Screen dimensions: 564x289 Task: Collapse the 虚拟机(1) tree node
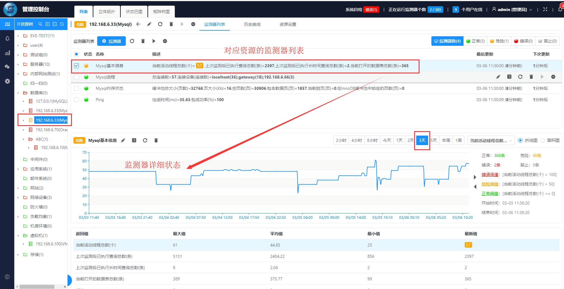pos(18,235)
